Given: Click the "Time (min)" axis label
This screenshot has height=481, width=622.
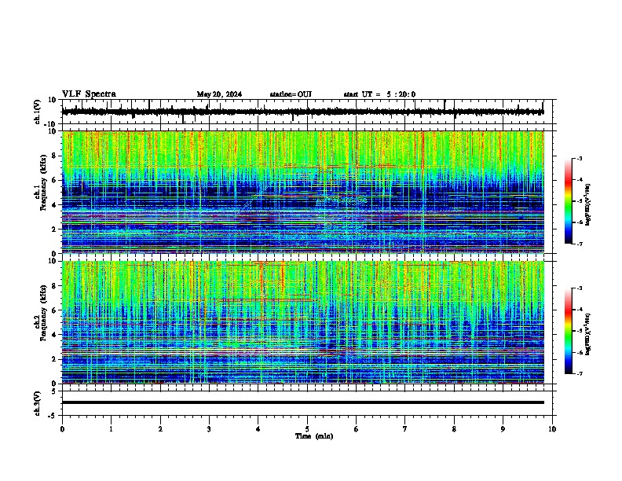Looking at the screenshot, I should (x=314, y=436).
